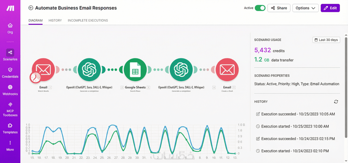Select the second OpenAI module after Google Sheets
Viewport: 348px width, 163px height.
pos(181,70)
